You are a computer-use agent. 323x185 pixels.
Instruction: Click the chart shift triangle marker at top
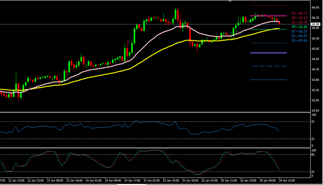230,2
